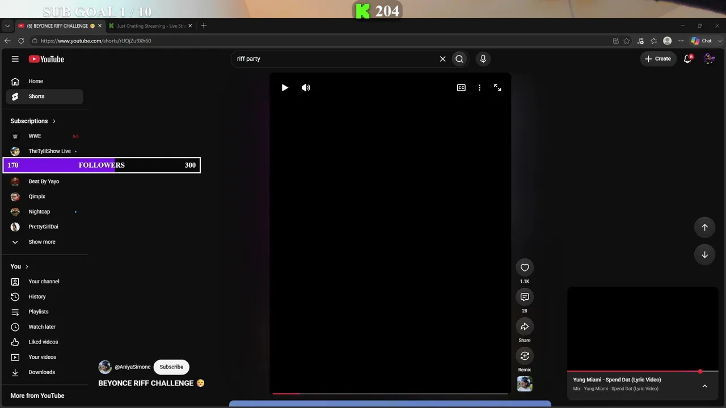Open the Beat By Yayo channel
The height and width of the screenshot is (408, 726).
point(45,181)
